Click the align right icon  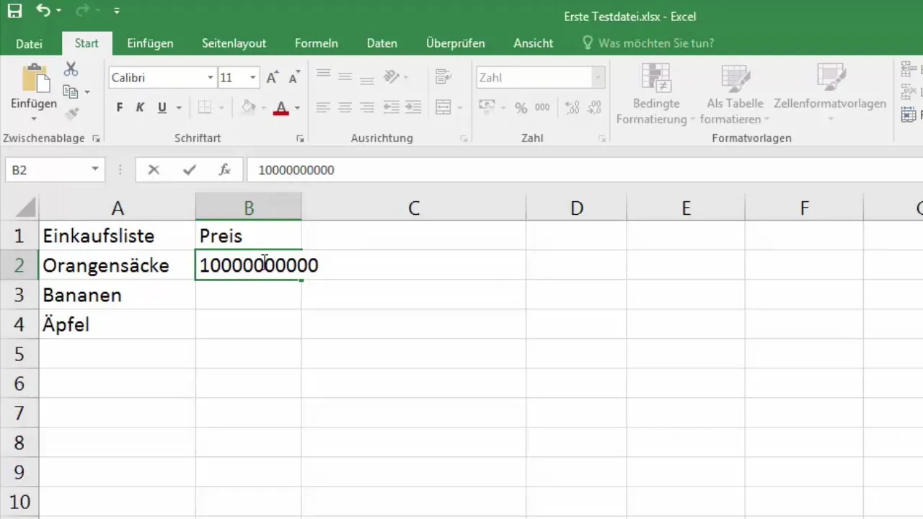tap(366, 107)
